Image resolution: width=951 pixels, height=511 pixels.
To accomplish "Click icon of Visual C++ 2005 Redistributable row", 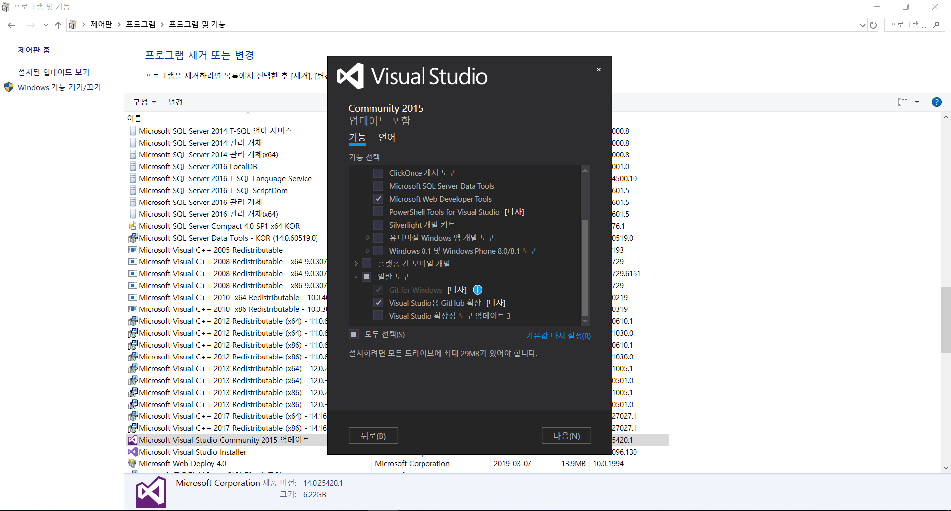I will (x=133, y=250).
